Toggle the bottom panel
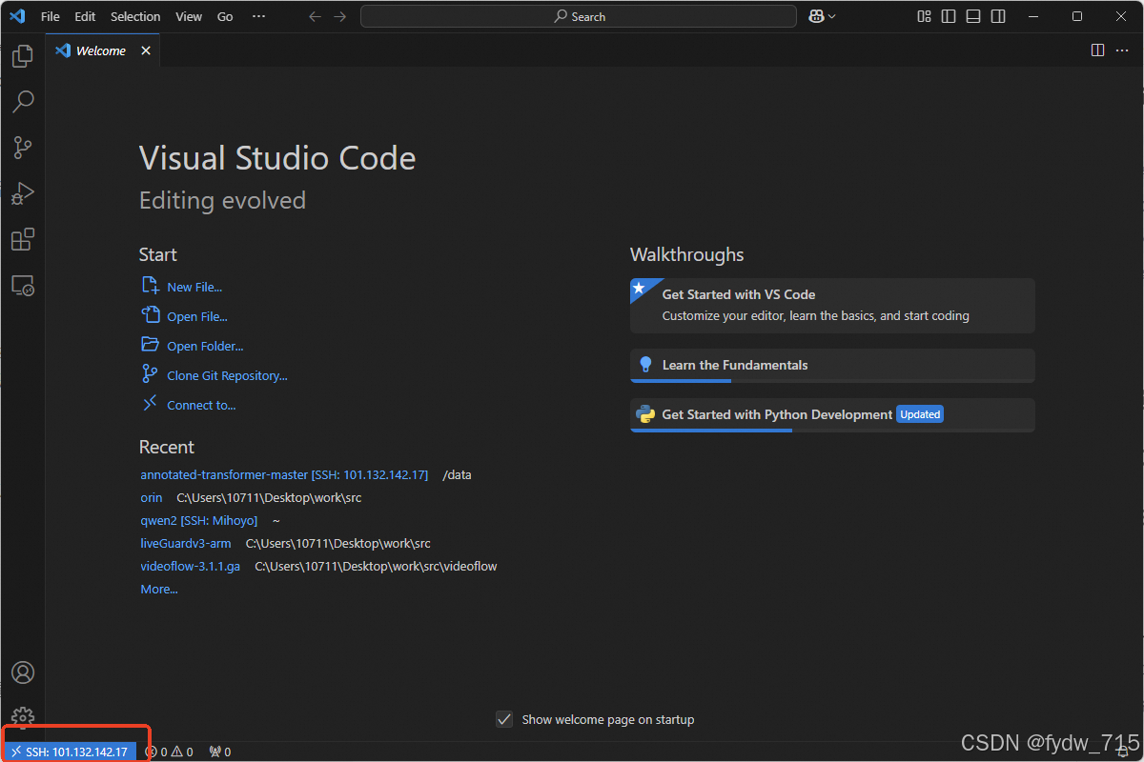 click(973, 16)
